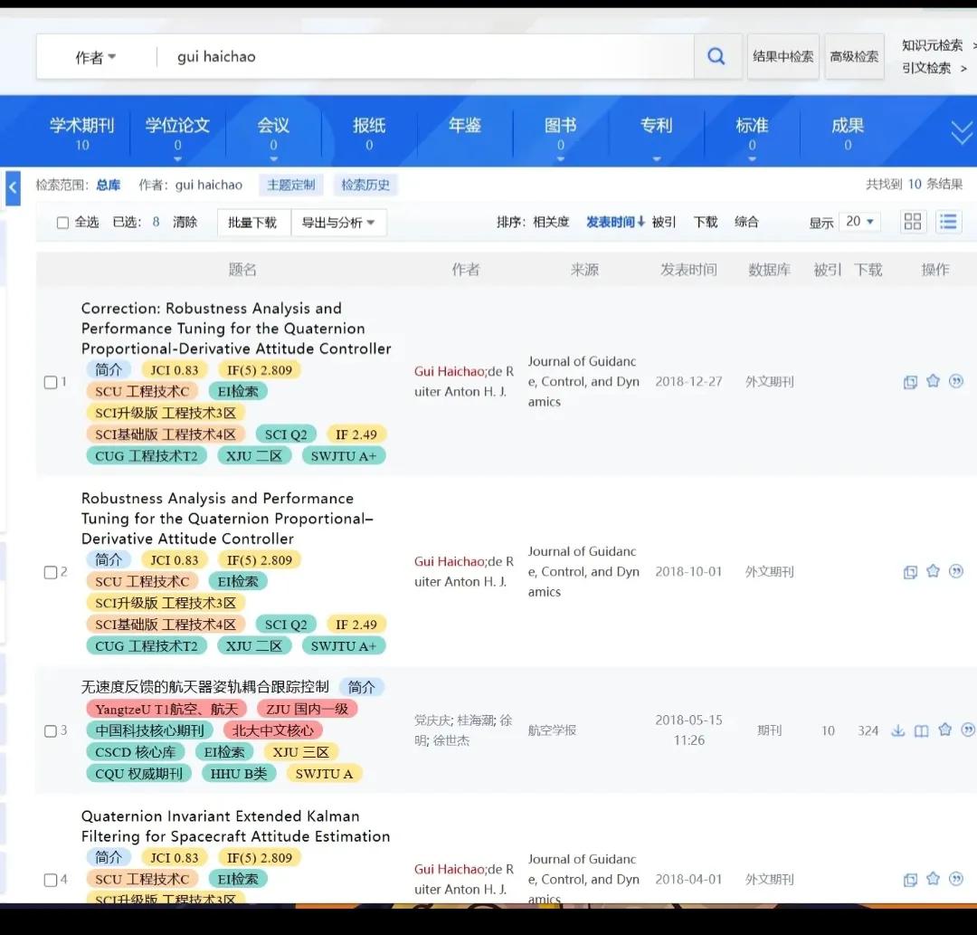Collapse the left sidebar arrow
Screen dimensions: 977x935
pos(13,188)
